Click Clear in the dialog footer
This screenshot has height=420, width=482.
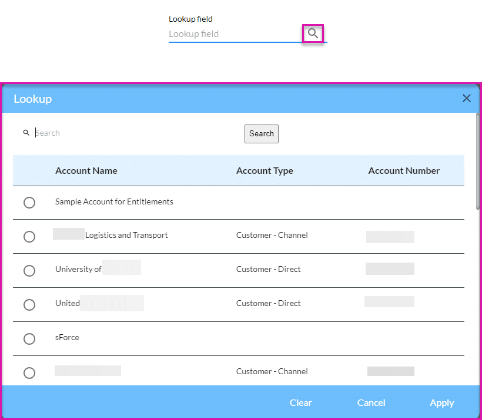coord(300,403)
